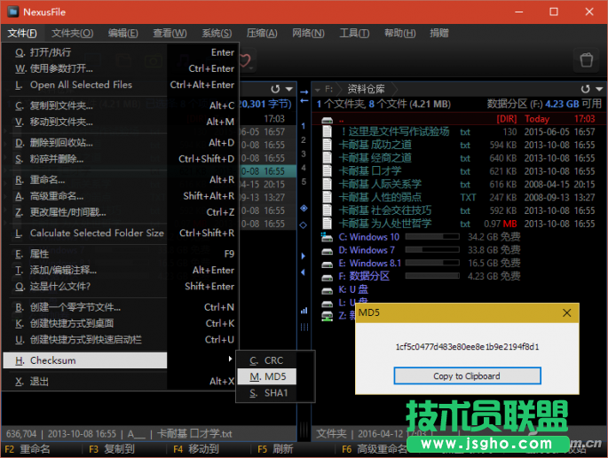Switch to workspace number 3 on divider
This screenshot has width=608, height=458.
tap(304, 154)
